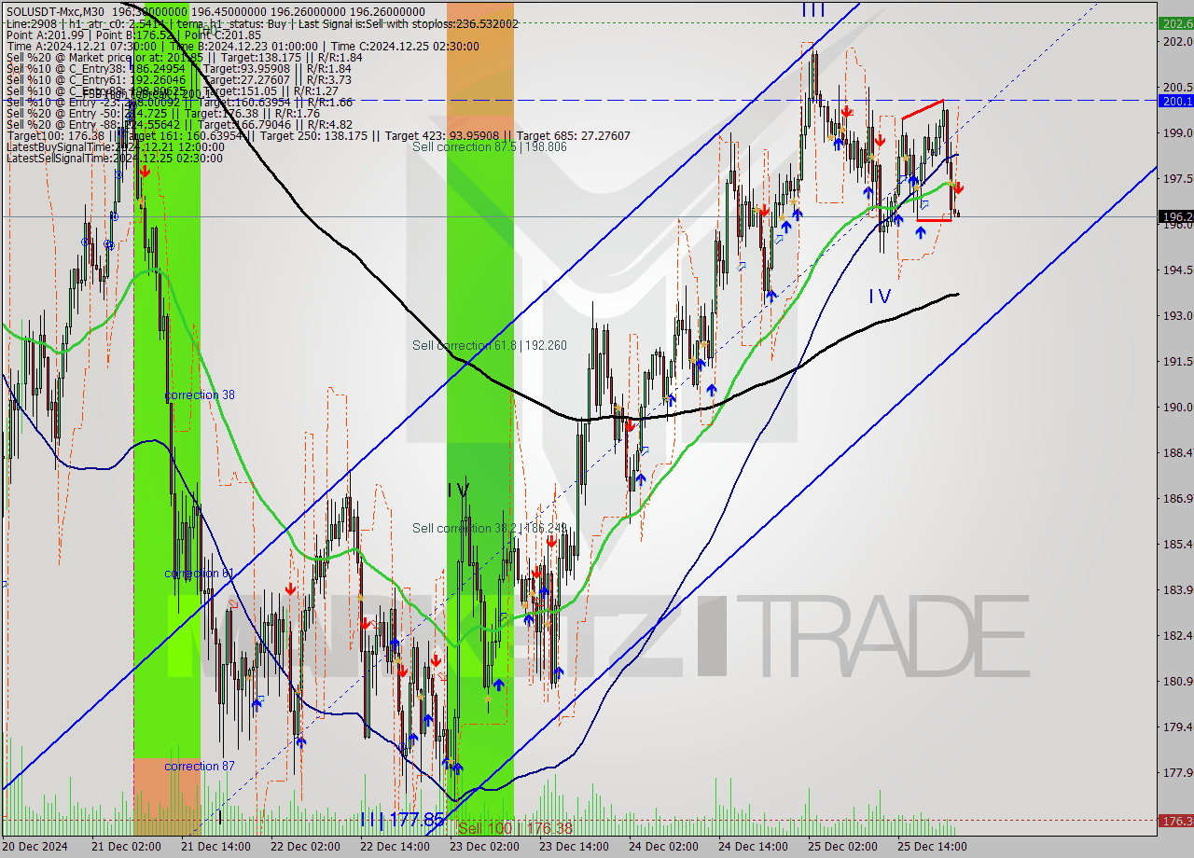Click the 194.5 price axis label
The width and height of the screenshot is (1194, 858).
pos(1176,270)
